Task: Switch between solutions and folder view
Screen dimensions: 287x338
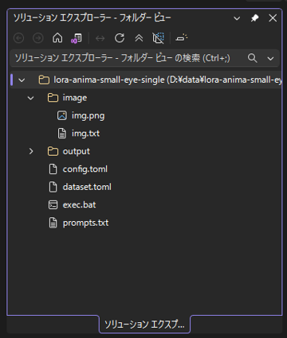Action: coord(77,38)
